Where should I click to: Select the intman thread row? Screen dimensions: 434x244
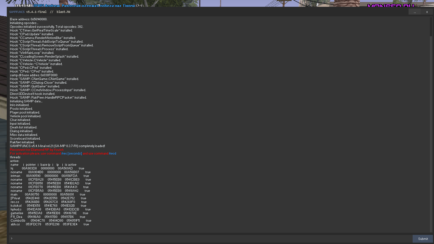click(x=50, y=176)
